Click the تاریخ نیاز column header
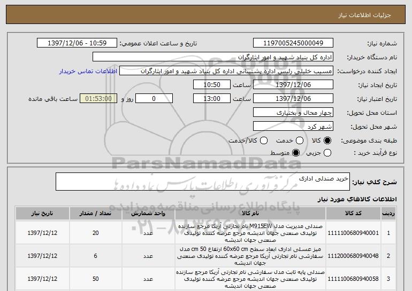This screenshot has height=291, width=412. (42, 214)
